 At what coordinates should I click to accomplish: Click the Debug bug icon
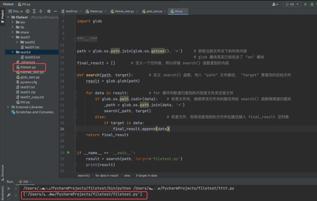click(x=313, y=4)
